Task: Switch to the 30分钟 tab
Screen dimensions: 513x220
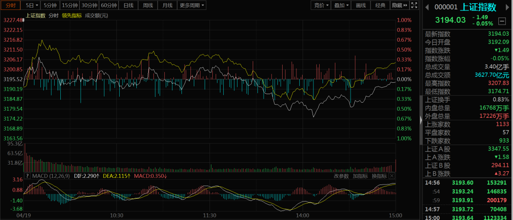Action: click(89, 5)
